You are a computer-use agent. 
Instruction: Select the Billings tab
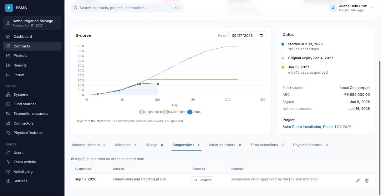[155, 145]
